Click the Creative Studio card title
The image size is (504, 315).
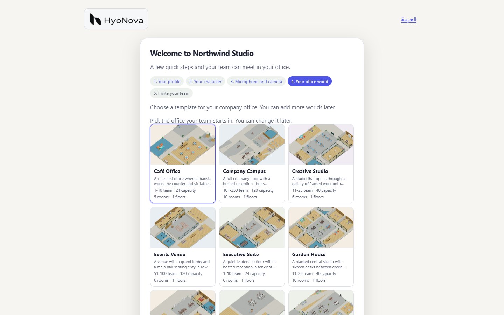coord(310,171)
